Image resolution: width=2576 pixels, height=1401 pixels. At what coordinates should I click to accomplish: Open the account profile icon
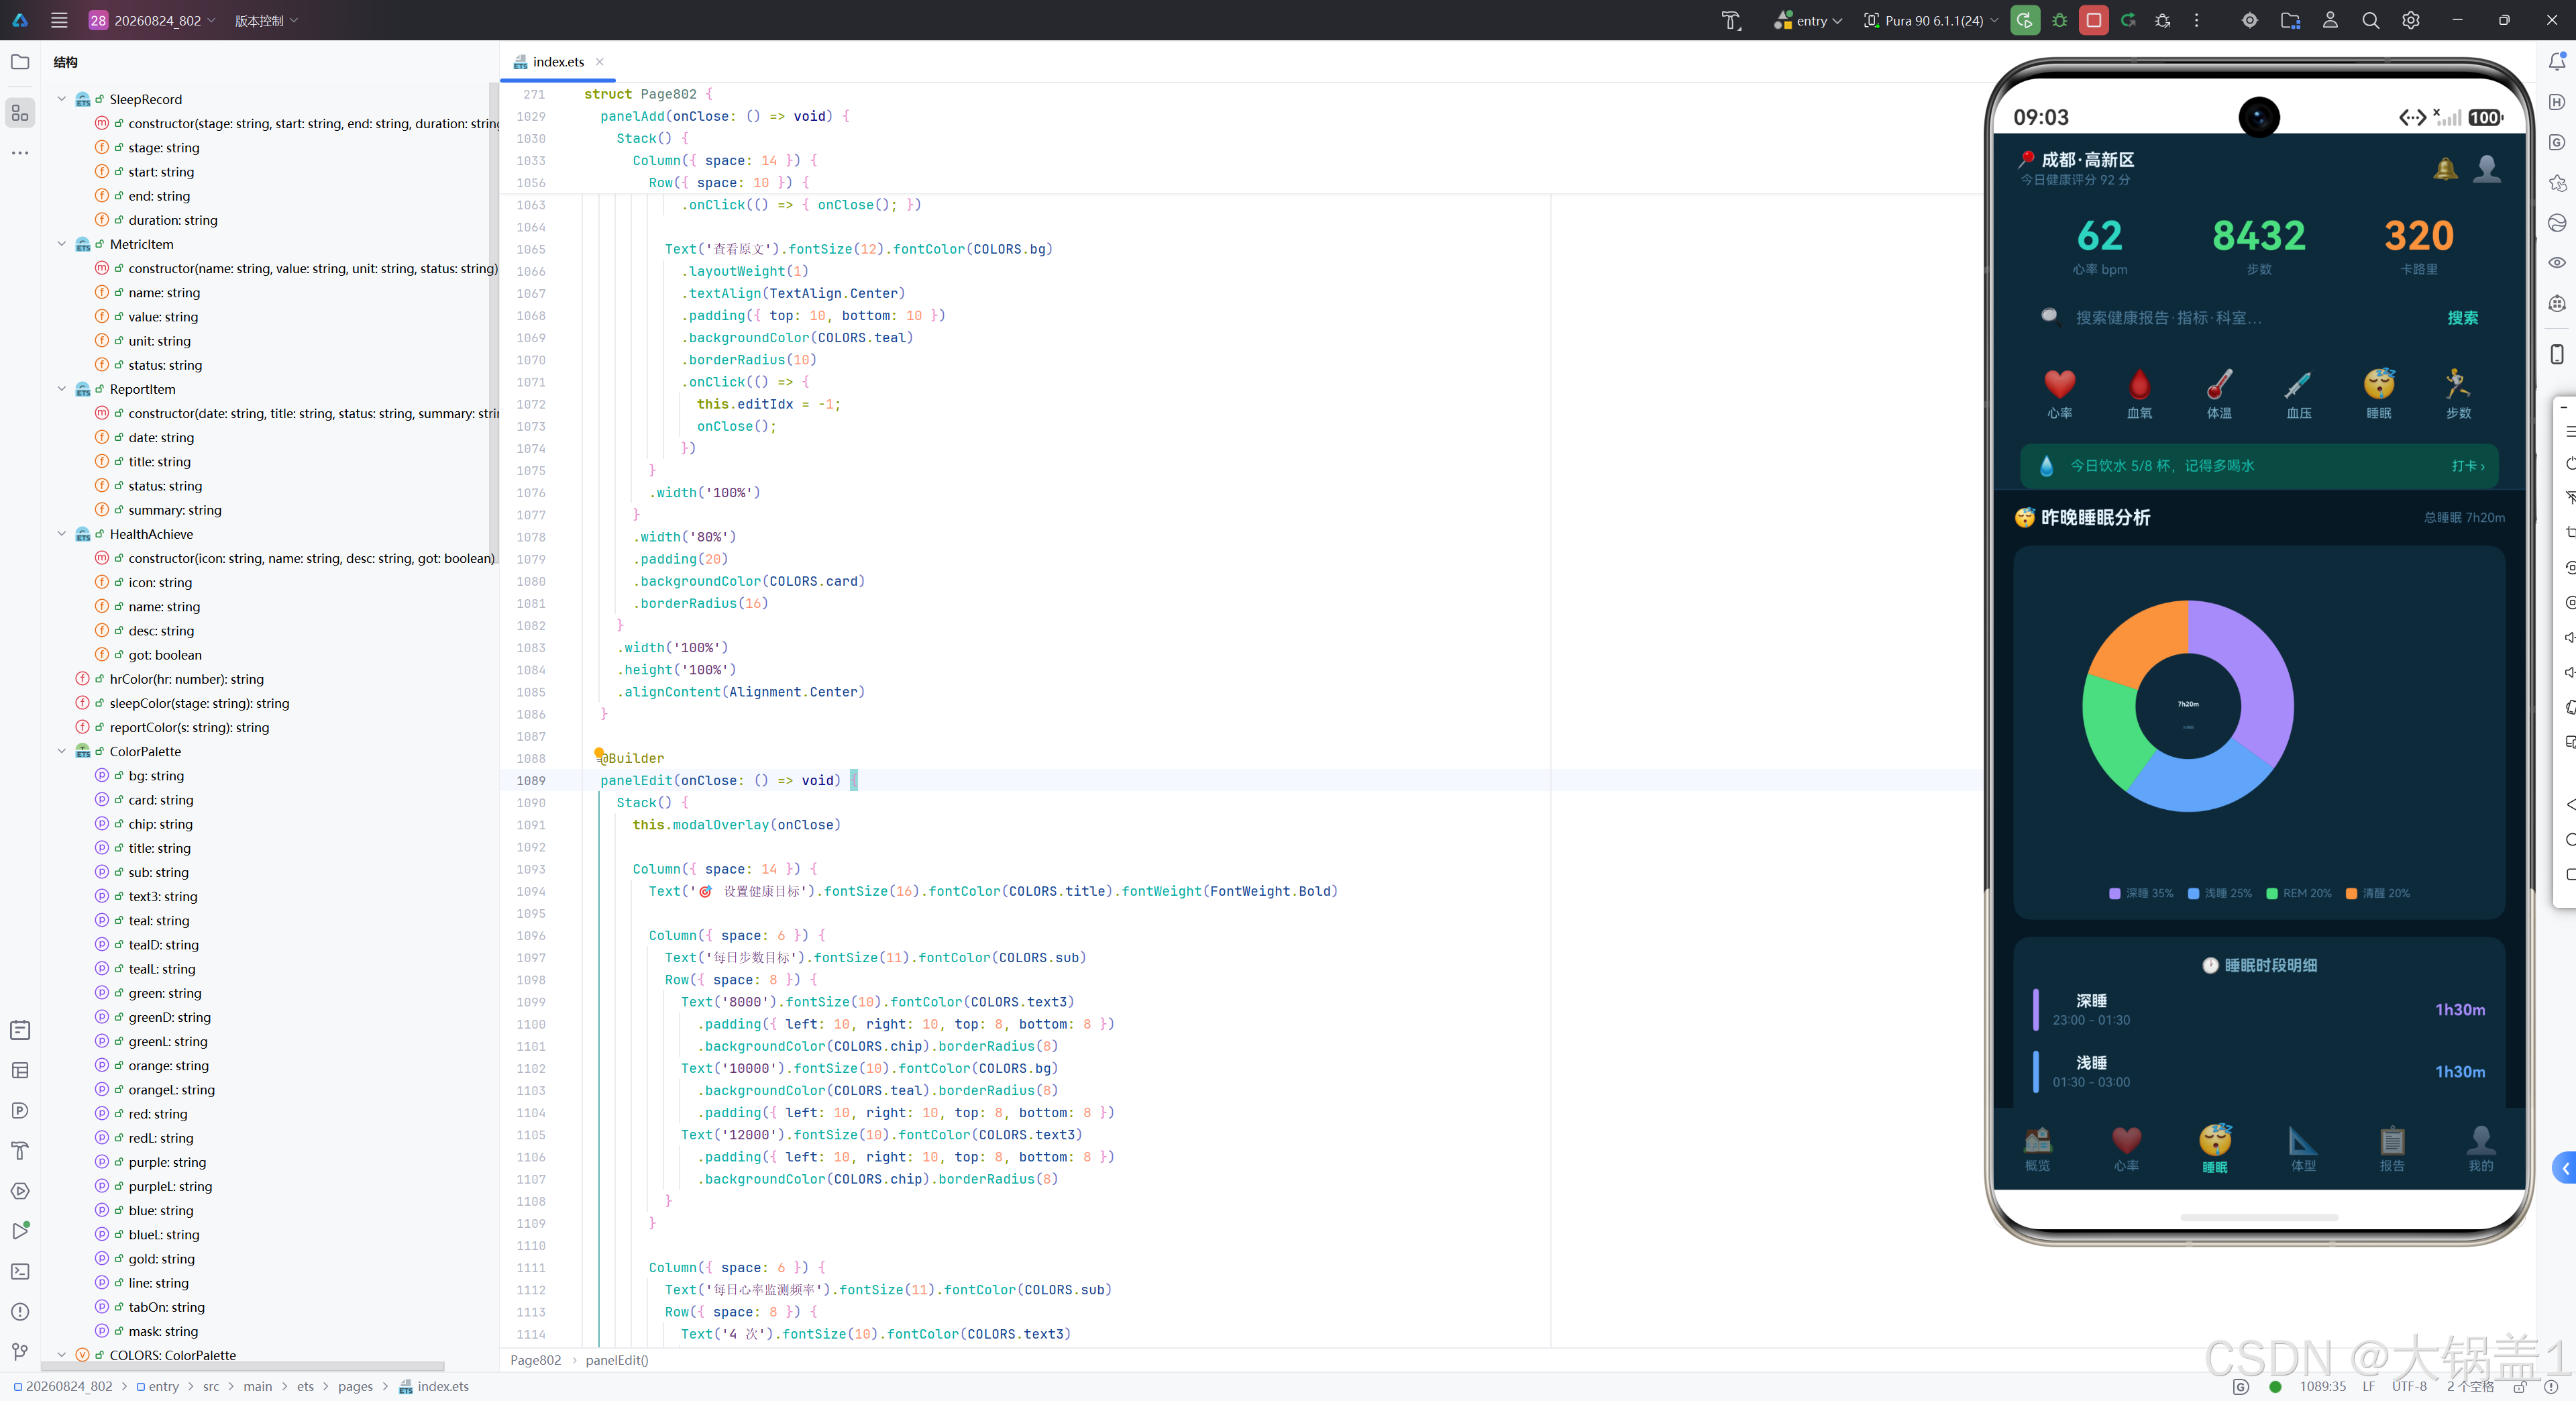2330,20
